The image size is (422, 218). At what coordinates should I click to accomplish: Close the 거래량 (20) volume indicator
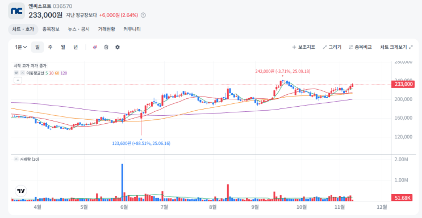[x=16, y=160]
